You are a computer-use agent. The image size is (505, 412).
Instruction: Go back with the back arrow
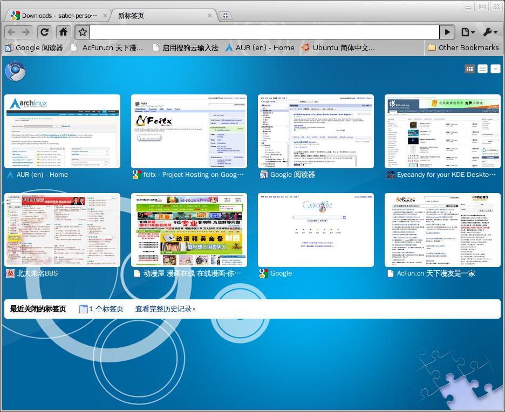click(x=11, y=32)
